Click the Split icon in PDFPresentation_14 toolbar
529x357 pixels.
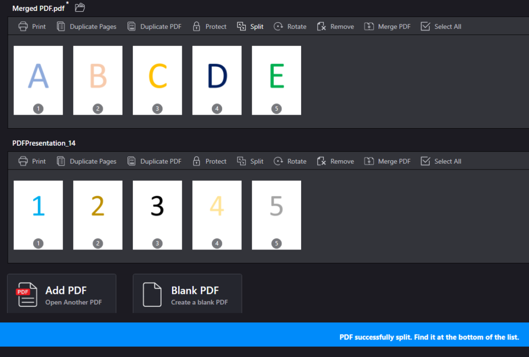241,161
